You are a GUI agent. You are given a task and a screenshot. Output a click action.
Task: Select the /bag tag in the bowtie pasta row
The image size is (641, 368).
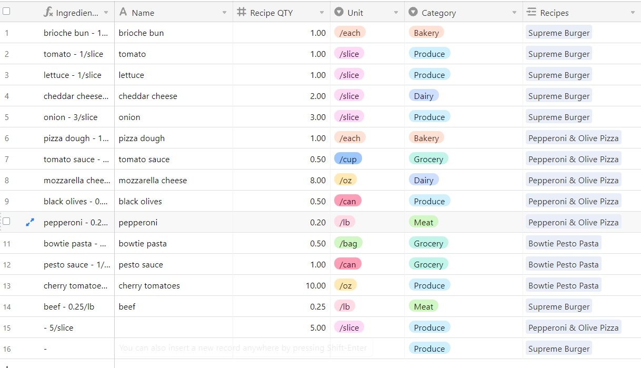click(349, 243)
